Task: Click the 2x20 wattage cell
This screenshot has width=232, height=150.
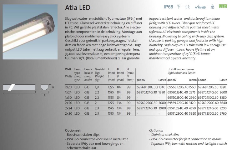Action: point(68,103)
